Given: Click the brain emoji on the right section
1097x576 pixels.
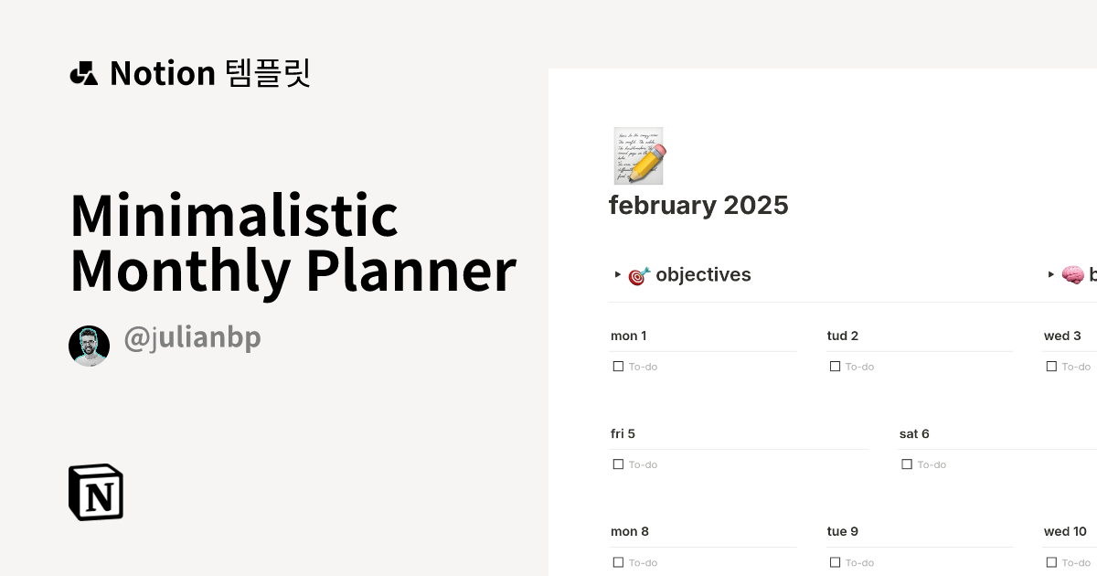Looking at the screenshot, I should click(x=1071, y=273).
